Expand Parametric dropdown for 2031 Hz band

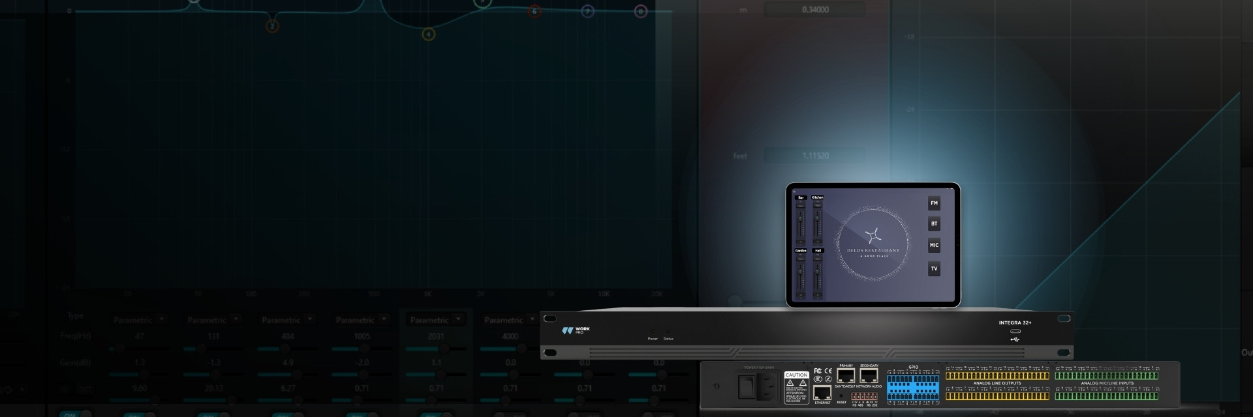click(x=458, y=319)
